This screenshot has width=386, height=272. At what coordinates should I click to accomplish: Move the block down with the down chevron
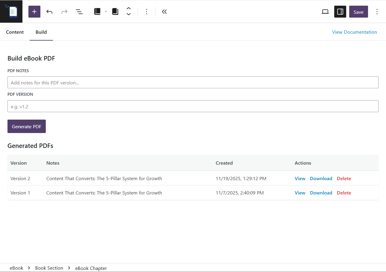tap(129, 15)
